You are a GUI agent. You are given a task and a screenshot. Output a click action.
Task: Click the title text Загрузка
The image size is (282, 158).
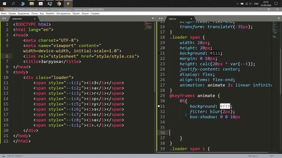[51, 61]
